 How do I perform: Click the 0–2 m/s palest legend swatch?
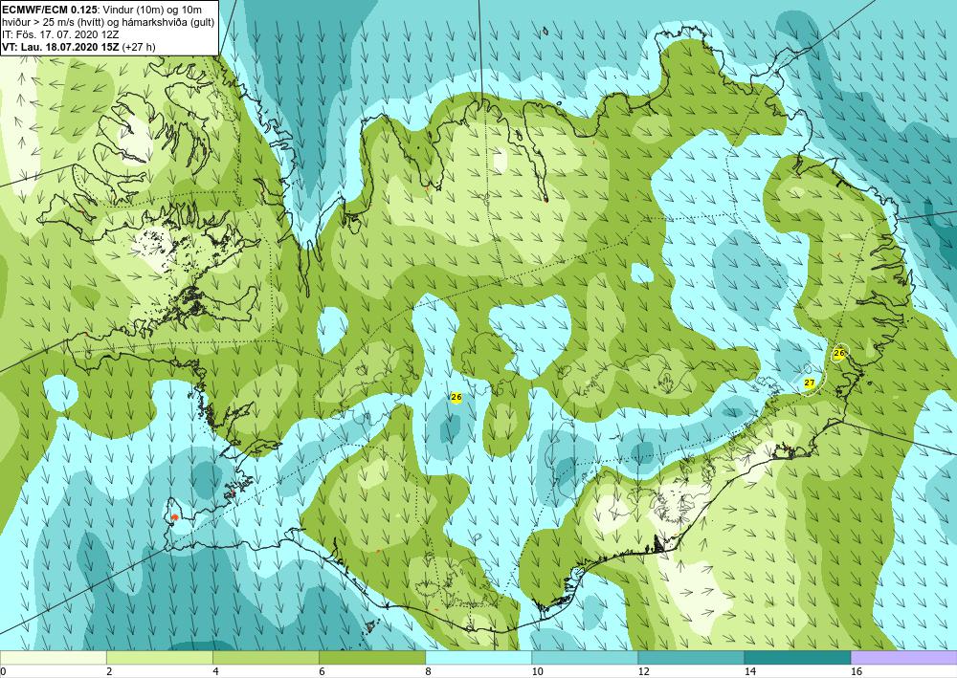click(53, 658)
